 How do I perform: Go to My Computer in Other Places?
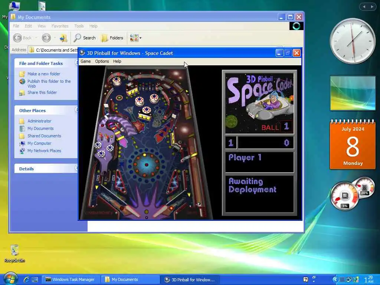coord(39,143)
